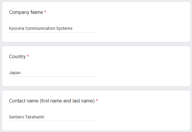Screen dimensions: 192x132
Task: Click the required asterisk beside Company Name
Action: [45, 12]
